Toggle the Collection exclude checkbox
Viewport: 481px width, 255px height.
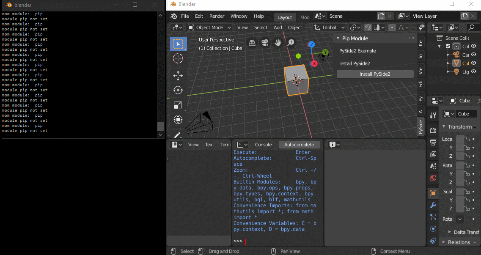[x=448, y=46]
